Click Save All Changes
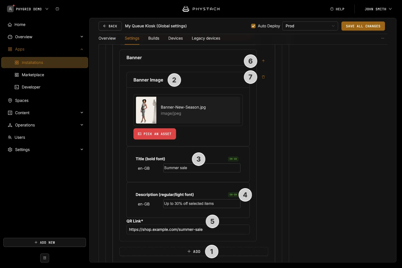This screenshot has height=268, width=402. [x=363, y=26]
